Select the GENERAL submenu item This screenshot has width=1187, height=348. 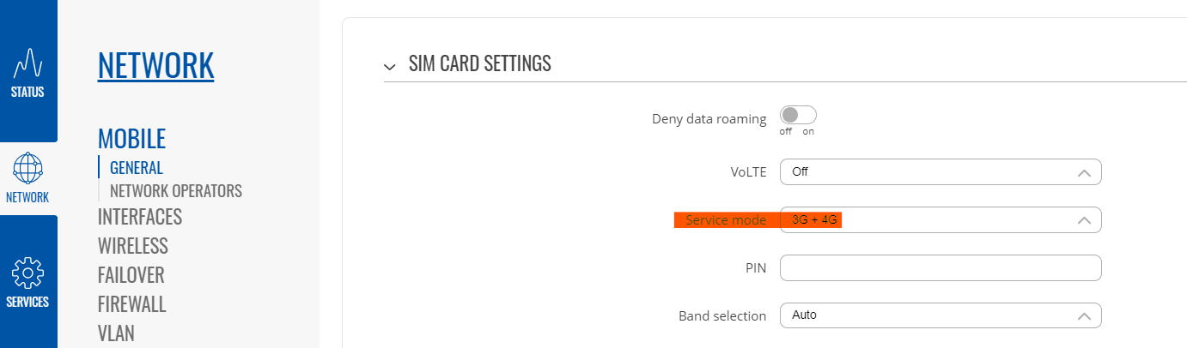[x=137, y=168]
